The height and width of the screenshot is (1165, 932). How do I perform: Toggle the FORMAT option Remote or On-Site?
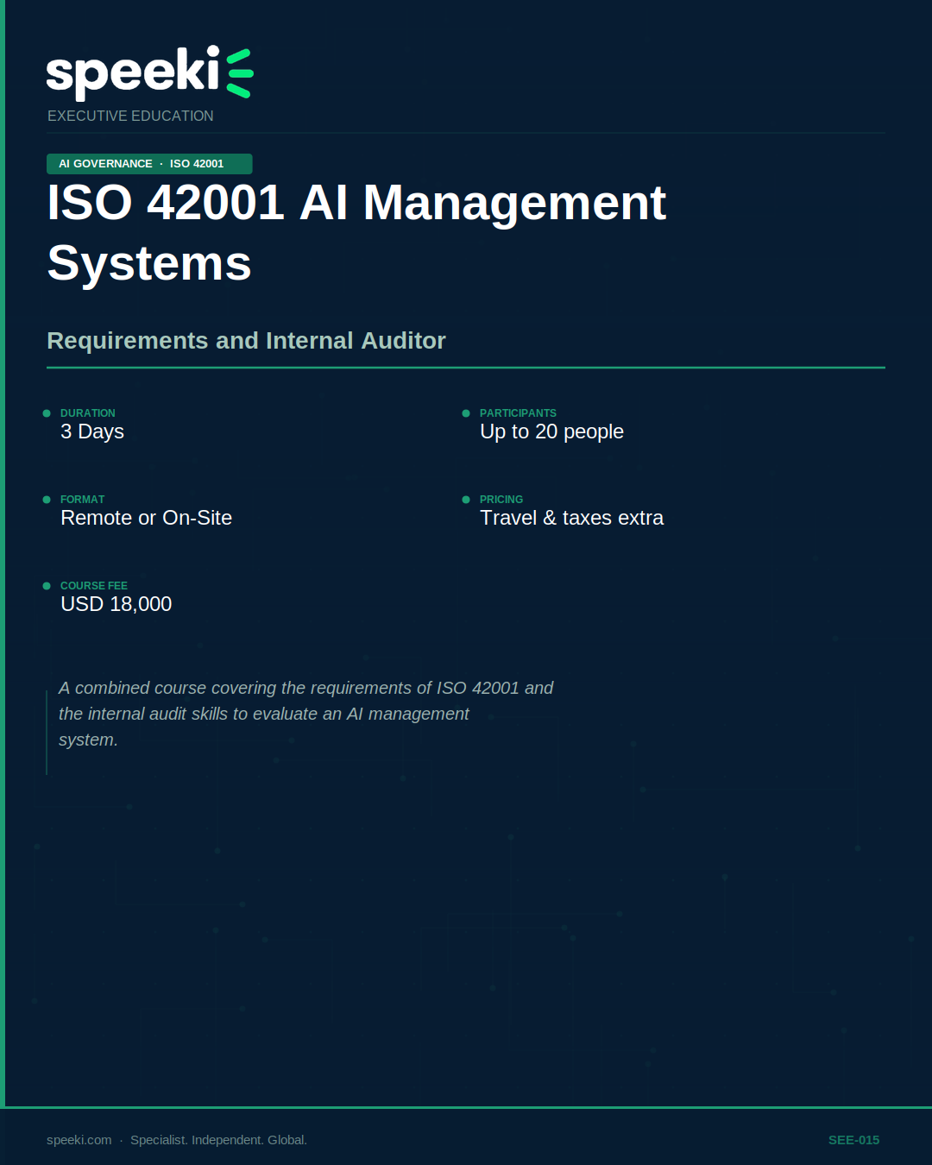146,519
